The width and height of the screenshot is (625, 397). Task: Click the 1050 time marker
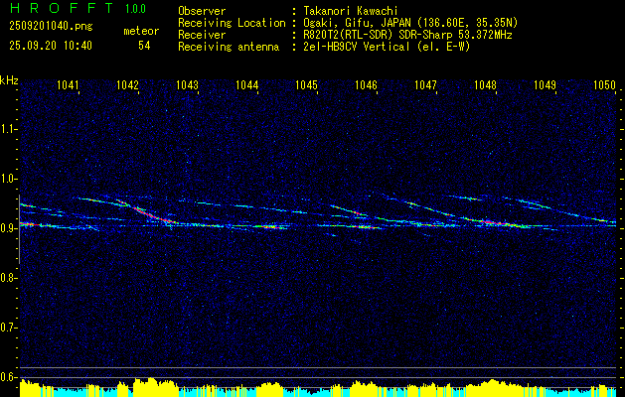pyautogui.click(x=604, y=86)
